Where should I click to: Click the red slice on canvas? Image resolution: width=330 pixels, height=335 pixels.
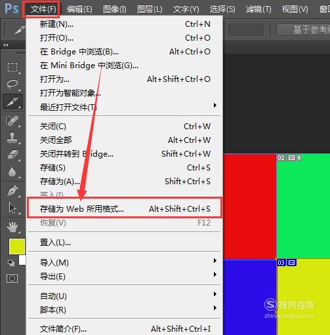coord(249,207)
